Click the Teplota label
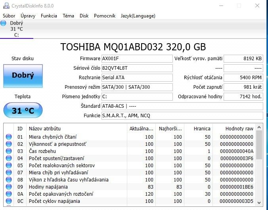The width and height of the screenshot is (268, 210). coord(23,97)
